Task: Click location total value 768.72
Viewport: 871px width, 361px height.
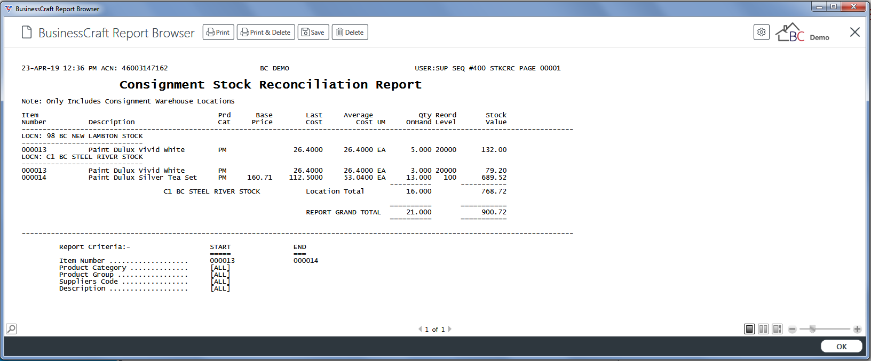Action: click(494, 191)
